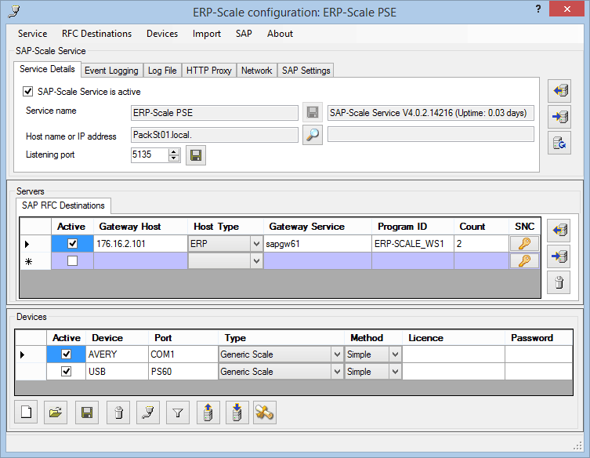
Task: Toggle Active checkbox for USB device
Action: click(67, 372)
